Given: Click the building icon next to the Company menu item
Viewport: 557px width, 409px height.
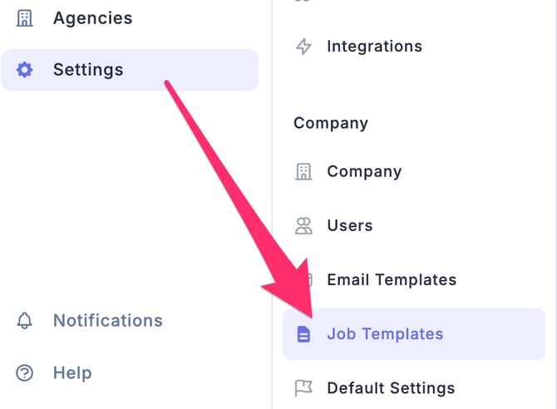Looking at the screenshot, I should (304, 172).
